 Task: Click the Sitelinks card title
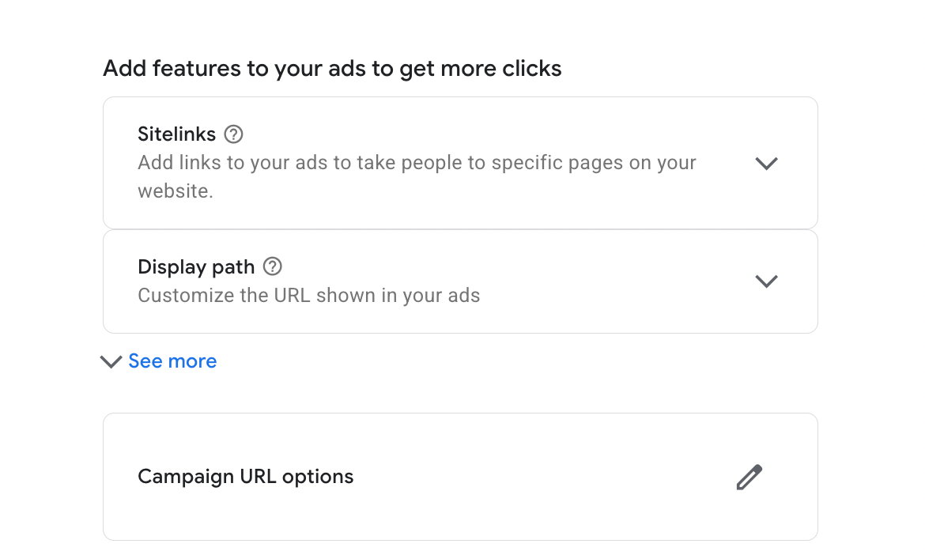coord(176,134)
